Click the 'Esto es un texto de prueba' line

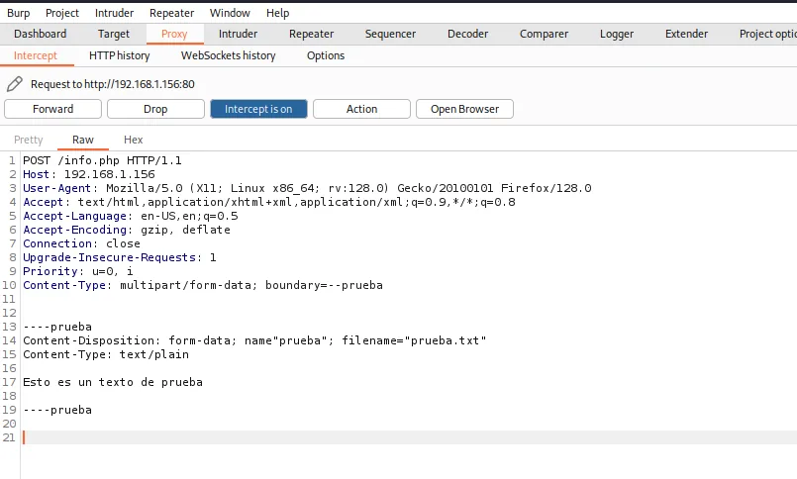pyautogui.click(x=113, y=382)
